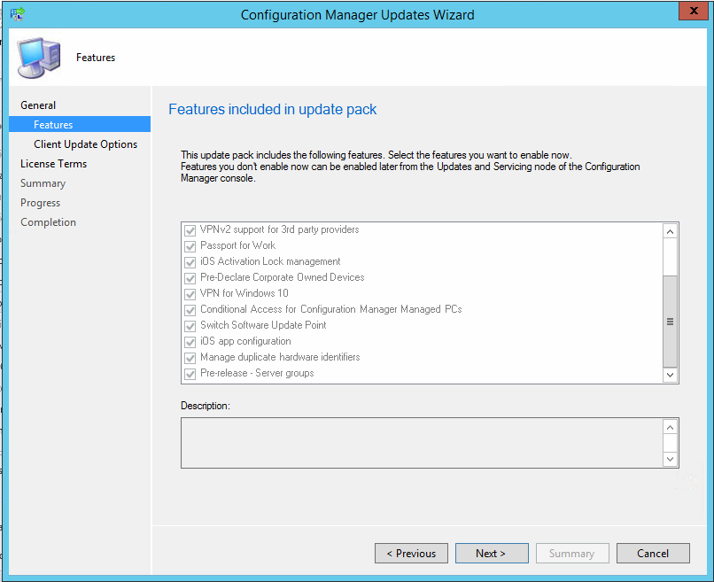The height and width of the screenshot is (582, 714).
Task: Select the Features navigation step
Action: click(80, 124)
